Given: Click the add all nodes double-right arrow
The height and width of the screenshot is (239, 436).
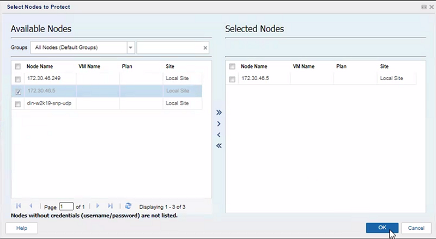Looking at the screenshot, I should tap(219, 113).
